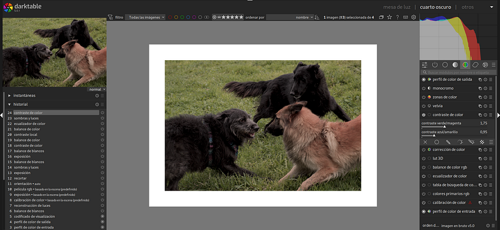
Task: Open the ordenar por nombre dropdown
Action: coord(290,17)
